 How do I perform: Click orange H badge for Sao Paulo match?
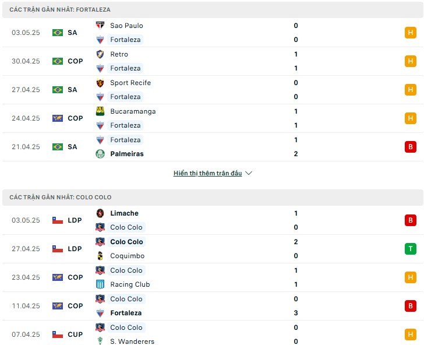point(410,33)
